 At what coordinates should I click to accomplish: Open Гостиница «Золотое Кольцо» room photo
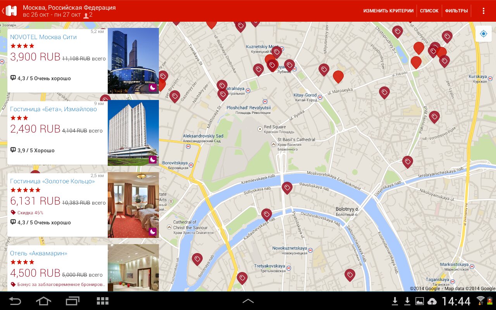[133, 205]
